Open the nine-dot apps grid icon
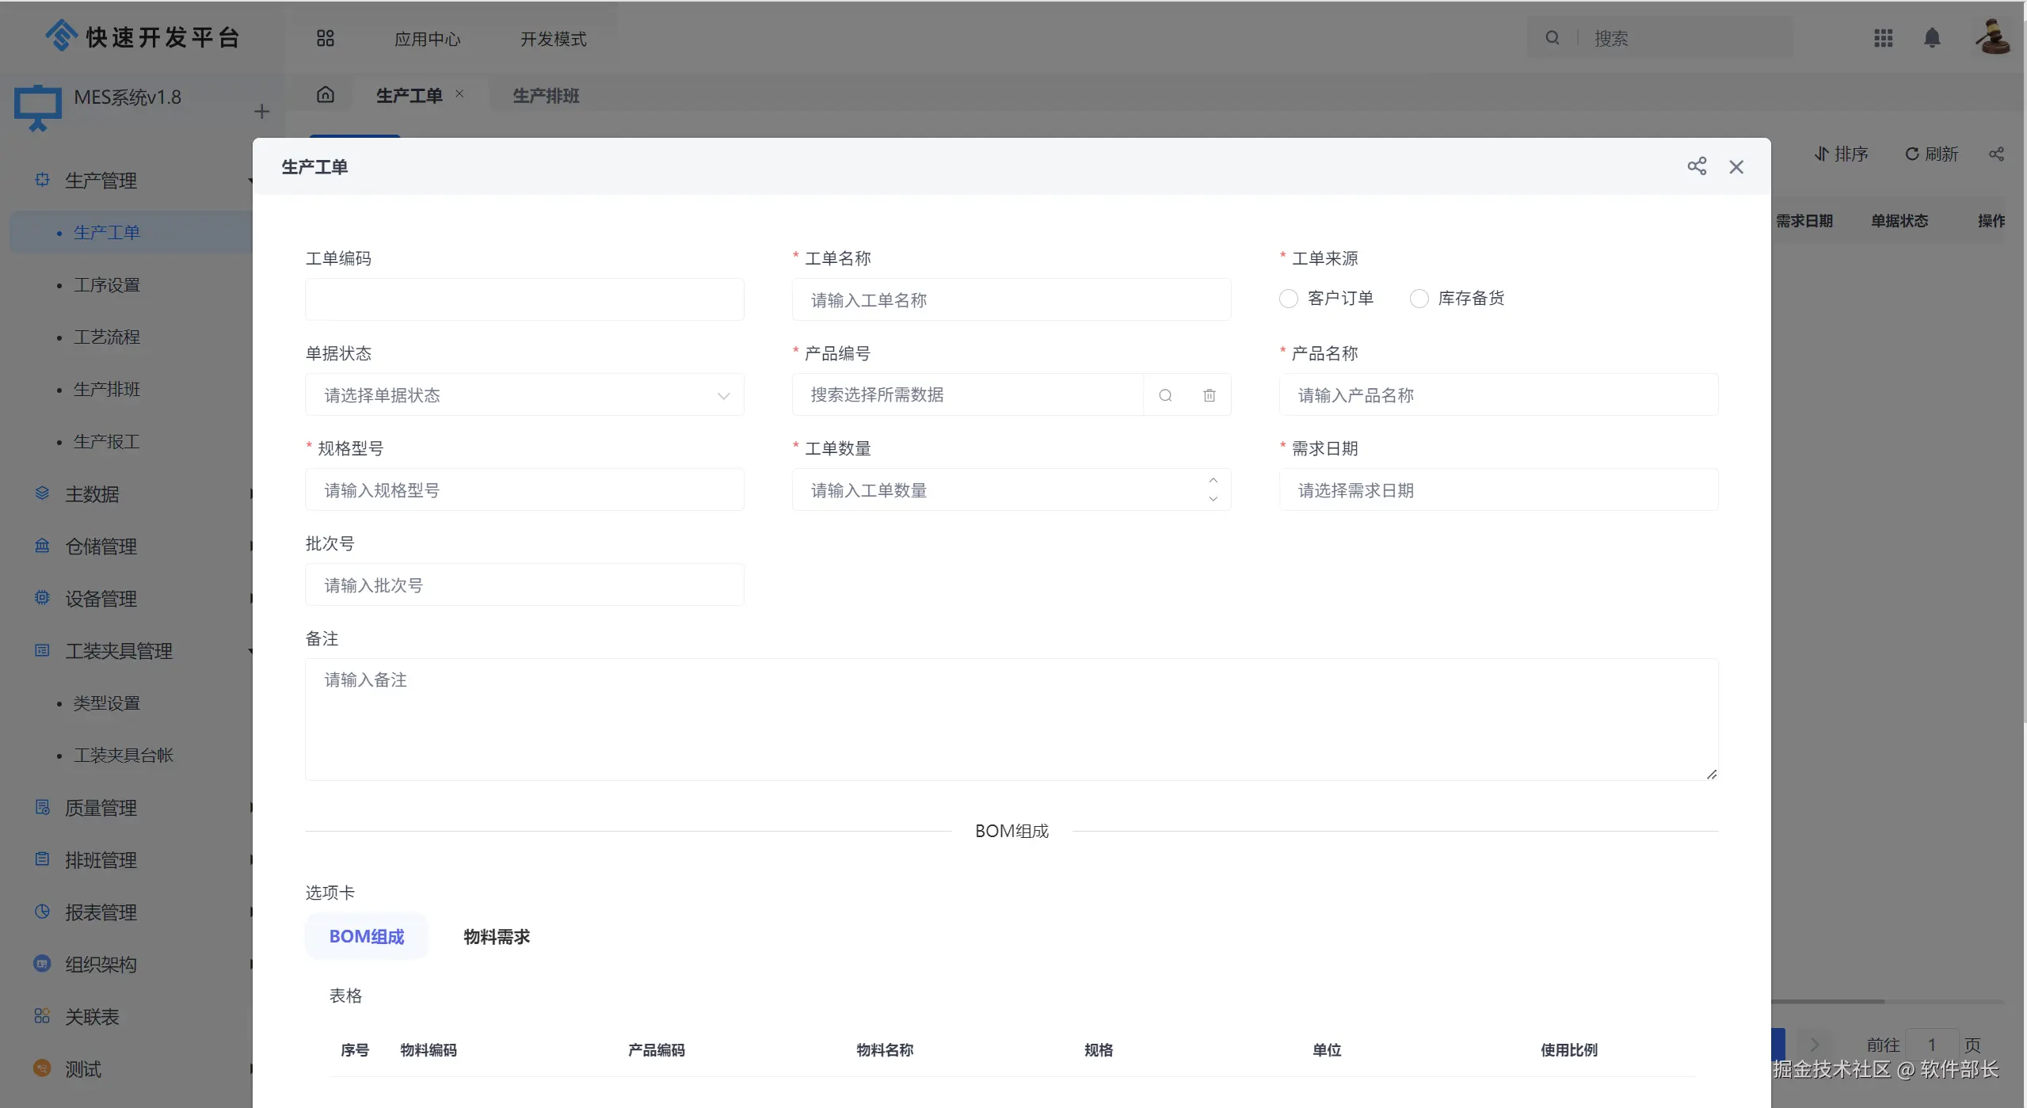The image size is (2027, 1108). coord(1883,38)
